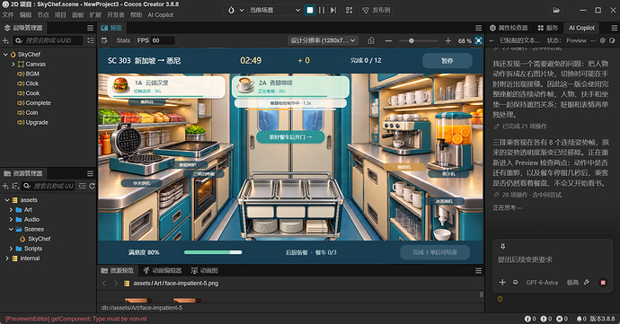Image resolution: width=620 pixels, height=324 pixels.
Task: Add a new asset with plus icon
Action: pos(5,186)
